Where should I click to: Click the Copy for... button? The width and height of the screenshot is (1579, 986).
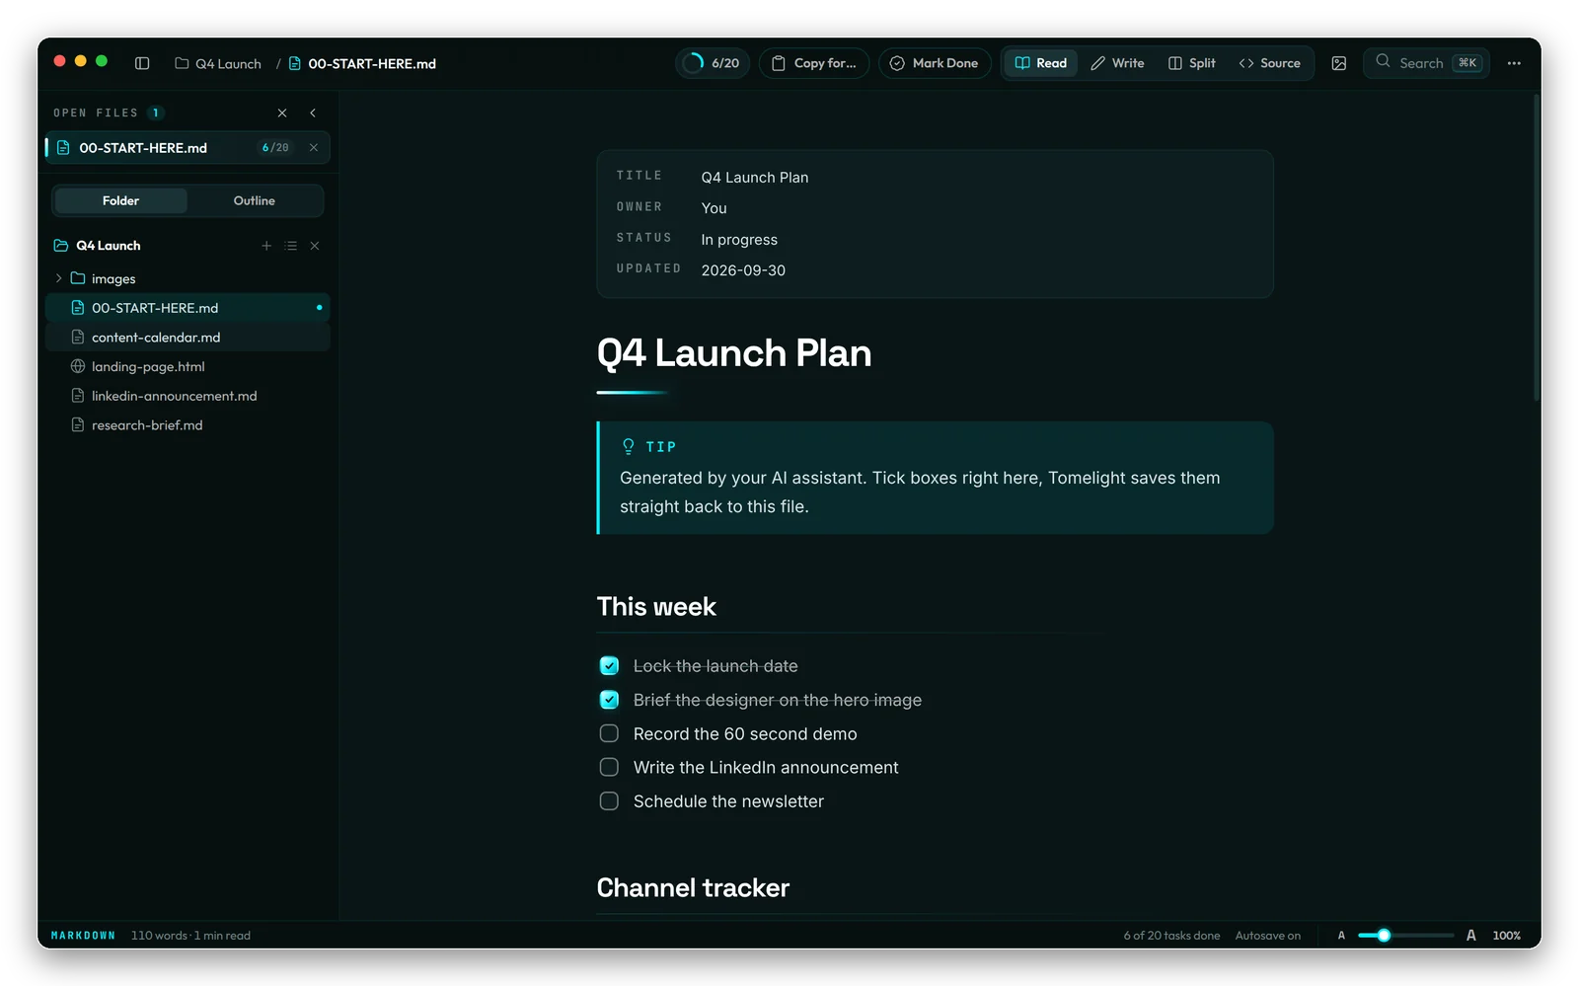pyautogui.click(x=814, y=63)
